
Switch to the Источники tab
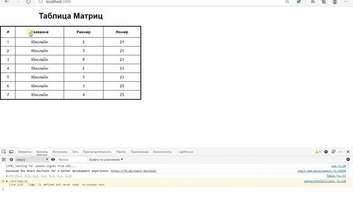click(60, 152)
